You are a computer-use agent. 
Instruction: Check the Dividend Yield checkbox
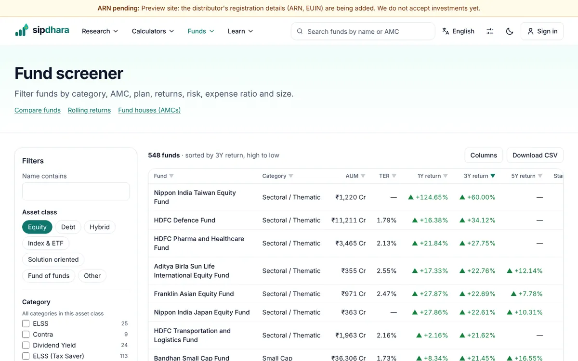pos(26,345)
